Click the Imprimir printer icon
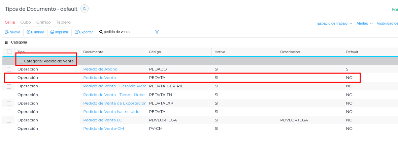 52,32
